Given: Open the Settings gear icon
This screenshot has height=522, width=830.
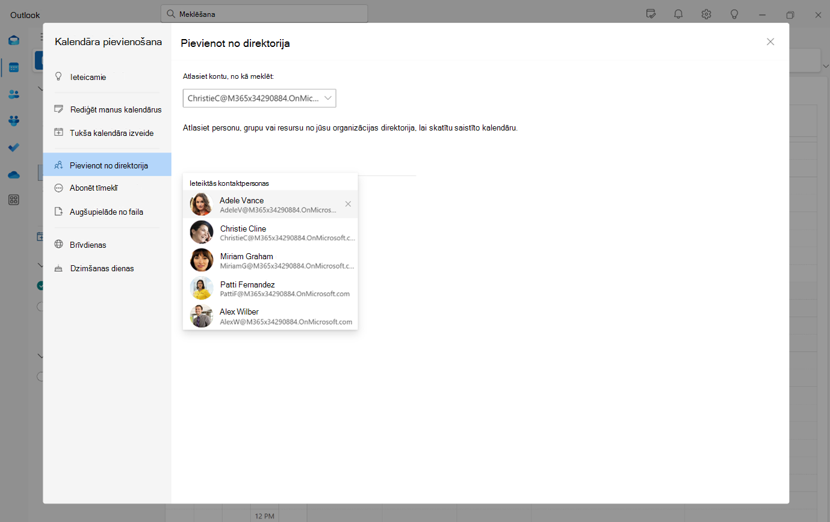Looking at the screenshot, I should click(707, 14).
